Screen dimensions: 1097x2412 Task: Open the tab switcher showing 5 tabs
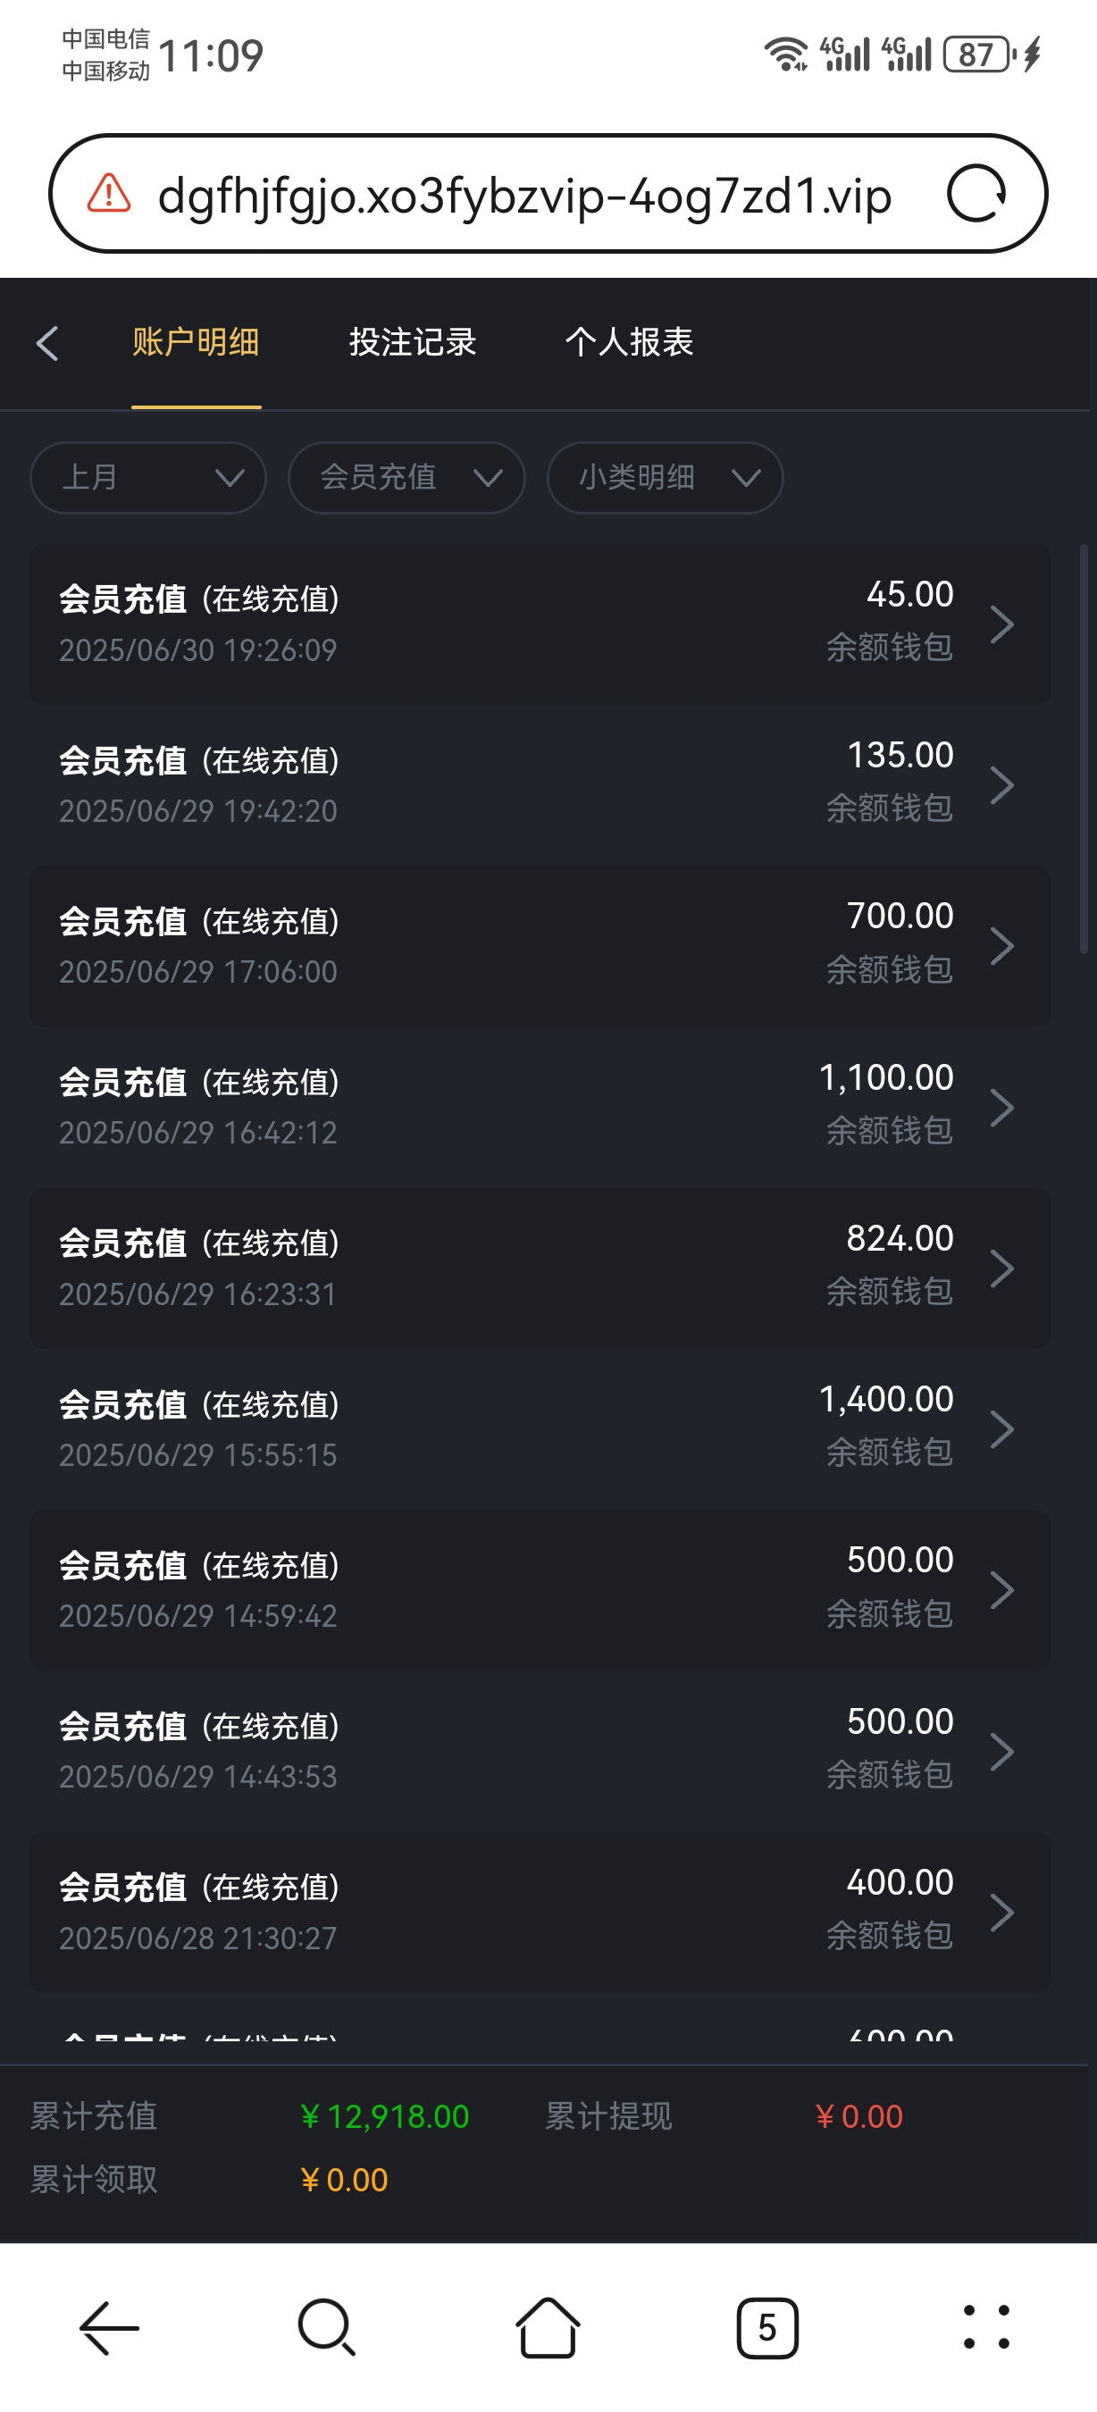766,2328
